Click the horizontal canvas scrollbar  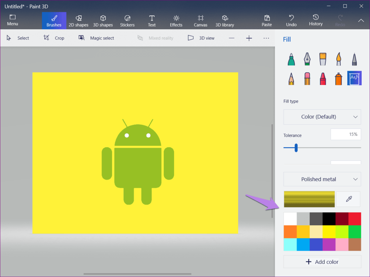[137, 274]
